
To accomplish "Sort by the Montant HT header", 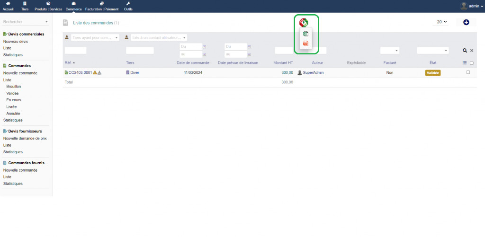I will click(x=283, y=63).
